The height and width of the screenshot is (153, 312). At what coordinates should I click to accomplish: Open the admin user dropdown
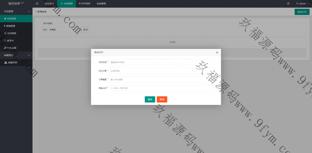pos(302,4)
